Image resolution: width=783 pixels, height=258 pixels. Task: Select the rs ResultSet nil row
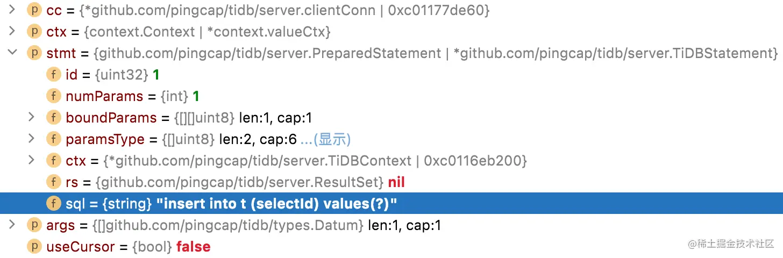(x=391, y=182)
